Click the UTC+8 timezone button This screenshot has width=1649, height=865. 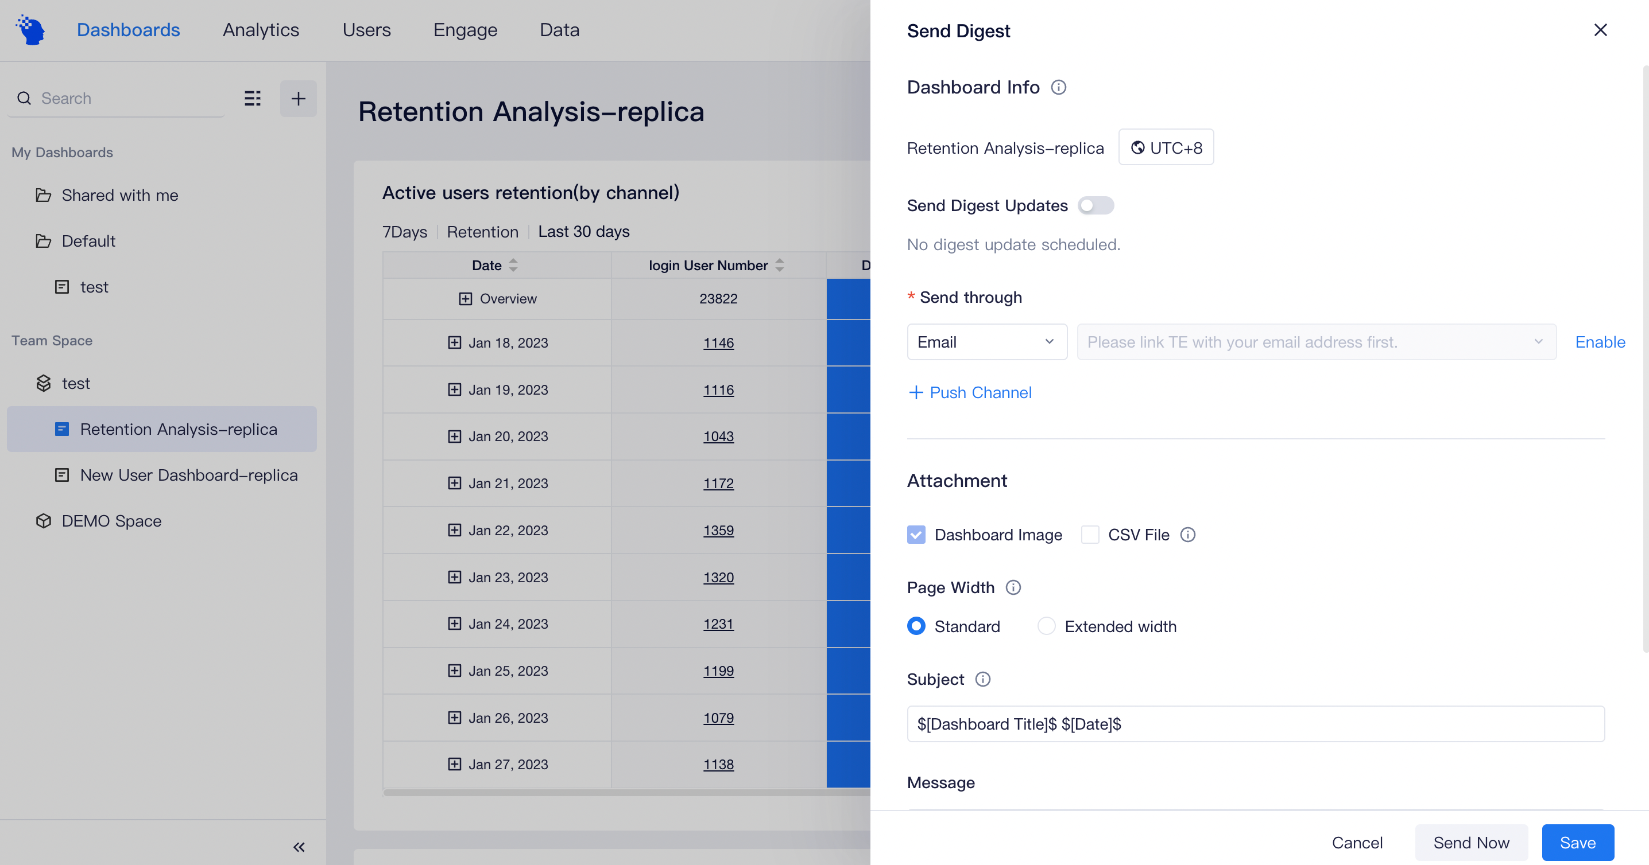[x=1166, y=147]
